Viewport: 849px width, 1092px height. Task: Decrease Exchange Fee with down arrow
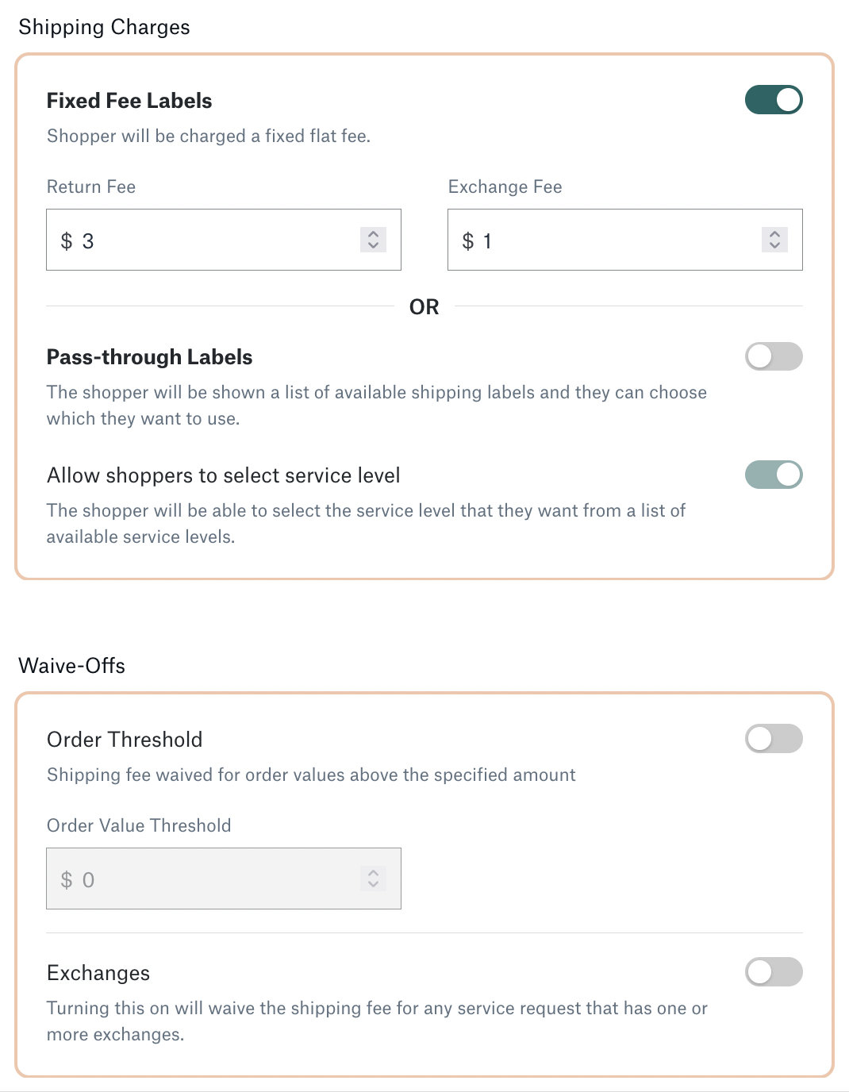[x=774, y=245]
